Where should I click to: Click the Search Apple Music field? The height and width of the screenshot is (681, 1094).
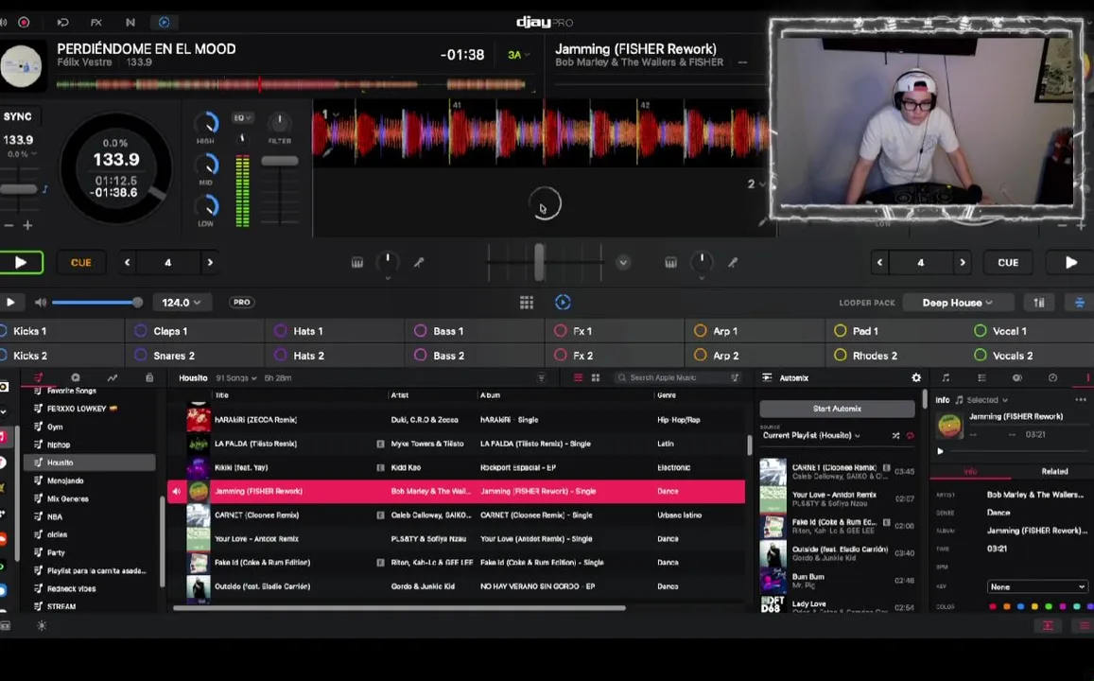(677, 377)
